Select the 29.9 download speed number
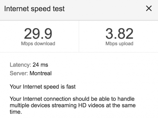The image size is (158, 118). click(x=38, y=33)
